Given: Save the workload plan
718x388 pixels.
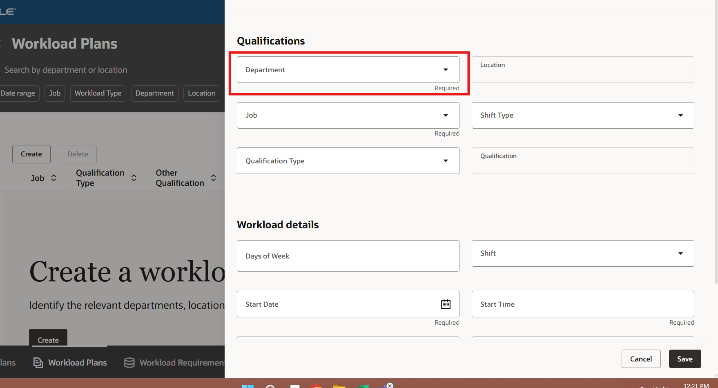Looking at the screenshot, I should pyautogui.click(x=685, y=359).
